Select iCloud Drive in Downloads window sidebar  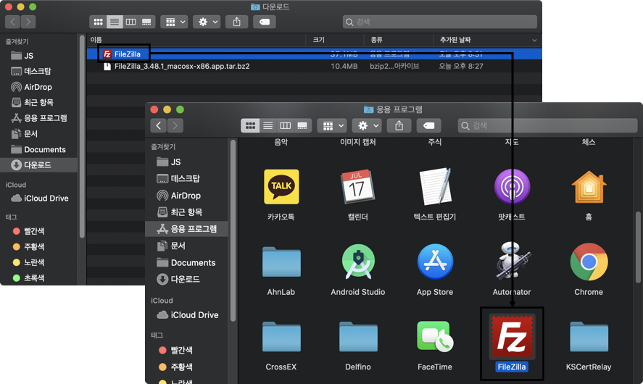click(39, 198)
